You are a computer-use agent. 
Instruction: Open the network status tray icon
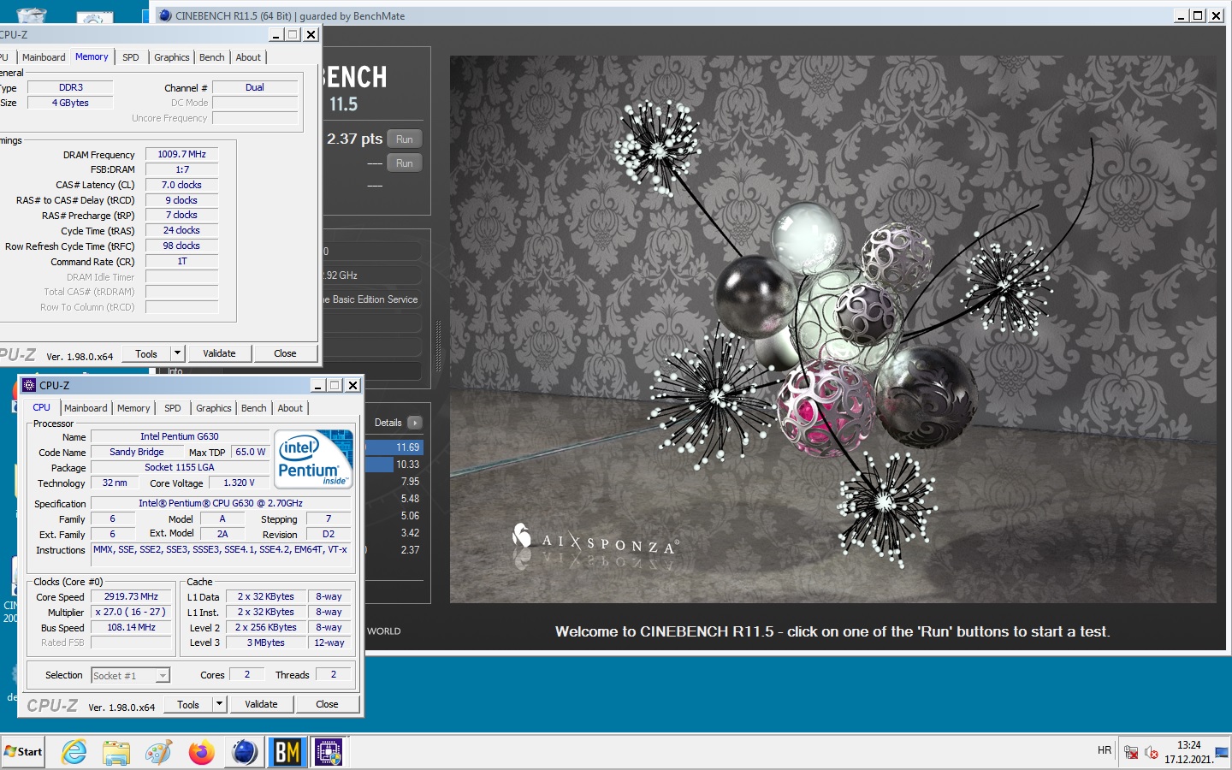point(1131,753)
